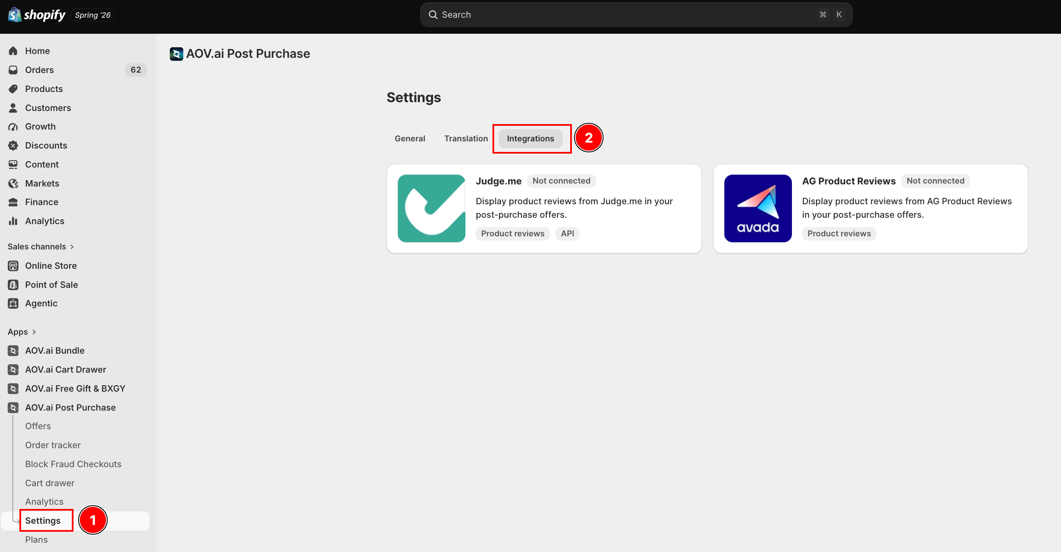Click the Spring '26 badge
The image size is (1061, 552).
click(92, 15)
